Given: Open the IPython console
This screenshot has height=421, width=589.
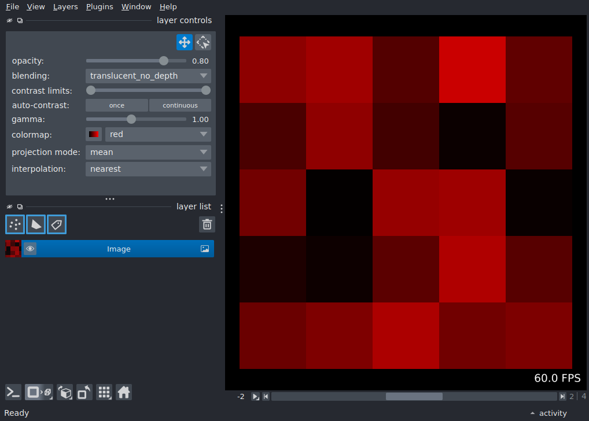Looking at the screenshot, I should click(x=13, y=393).
